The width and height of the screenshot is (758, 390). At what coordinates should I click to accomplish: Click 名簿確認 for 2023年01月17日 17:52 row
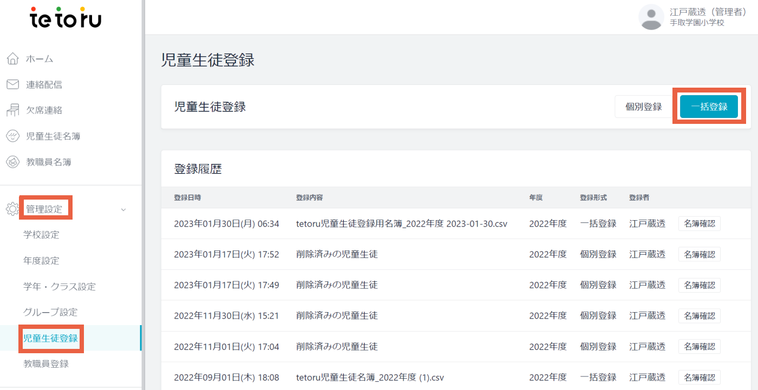(700, 254)
